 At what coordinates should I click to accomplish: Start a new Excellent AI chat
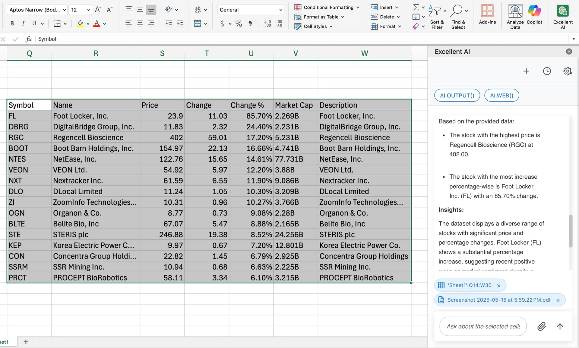[527, 71]
